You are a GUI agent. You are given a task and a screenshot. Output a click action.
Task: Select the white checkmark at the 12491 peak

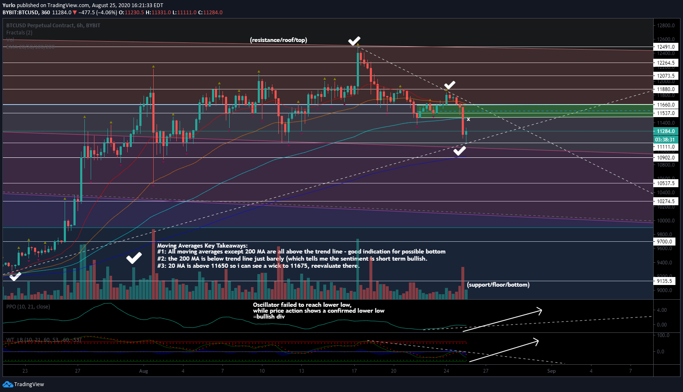click(354, 41)
